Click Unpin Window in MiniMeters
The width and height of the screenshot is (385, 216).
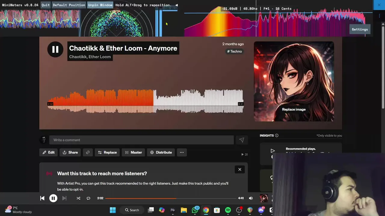(x=100, y=5)
